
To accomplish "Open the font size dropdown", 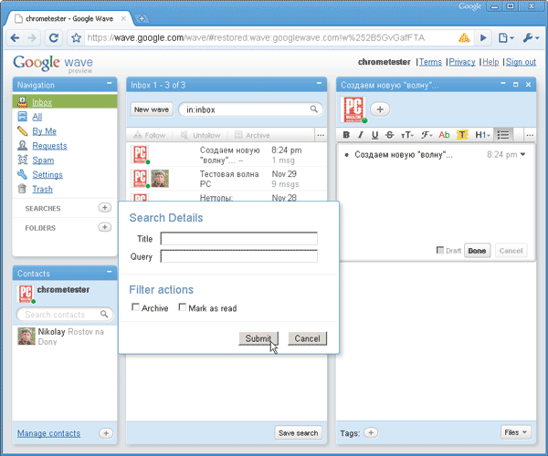I will 407,135.
